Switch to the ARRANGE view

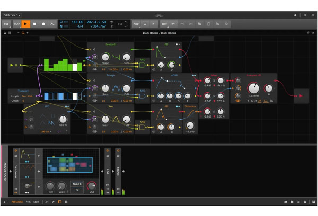tap(17, 202)
